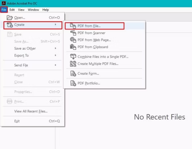Screen dimensions: 192x149
Task: Choose PDF Portfolio... option
Action: (x=104, y=83)
